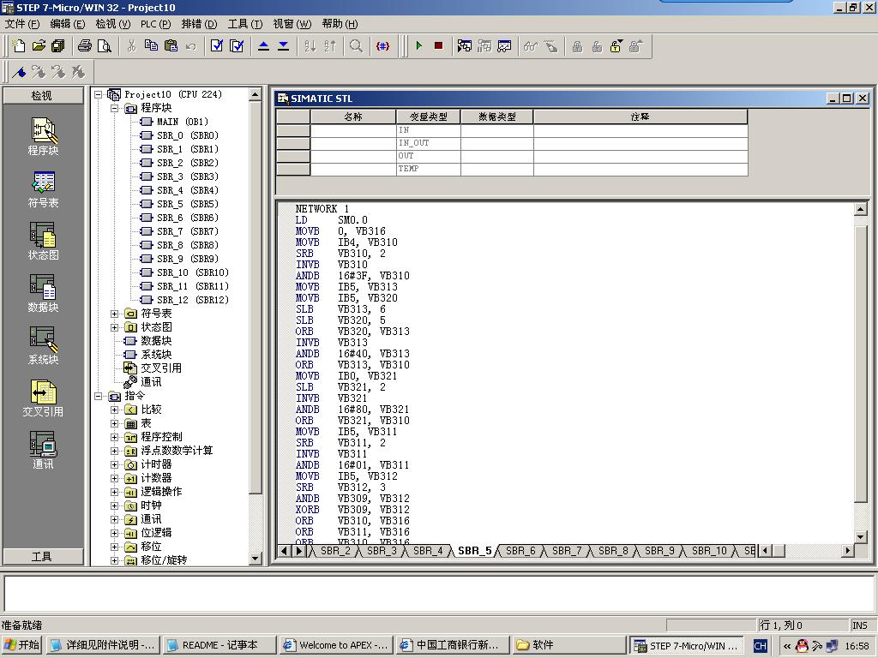This screenshot has height=658, width=878.
Task: Open the 工具(T) menu
Action: 244,24
